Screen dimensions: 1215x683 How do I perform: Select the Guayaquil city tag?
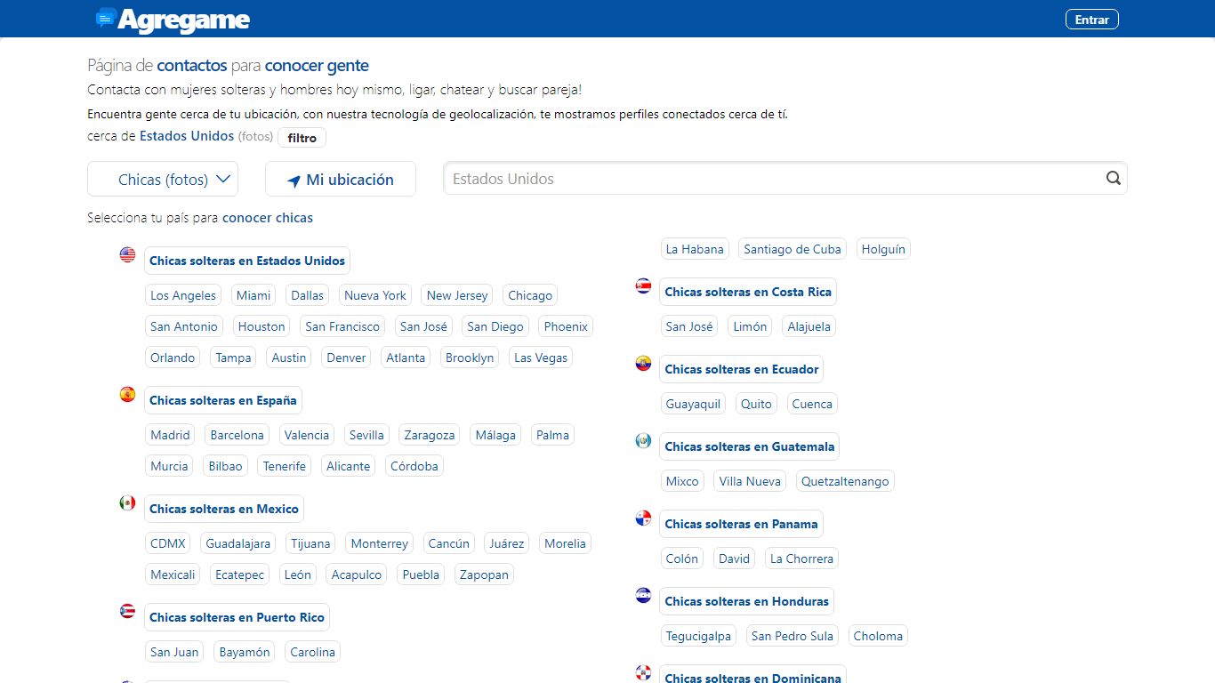coord(693,404)
